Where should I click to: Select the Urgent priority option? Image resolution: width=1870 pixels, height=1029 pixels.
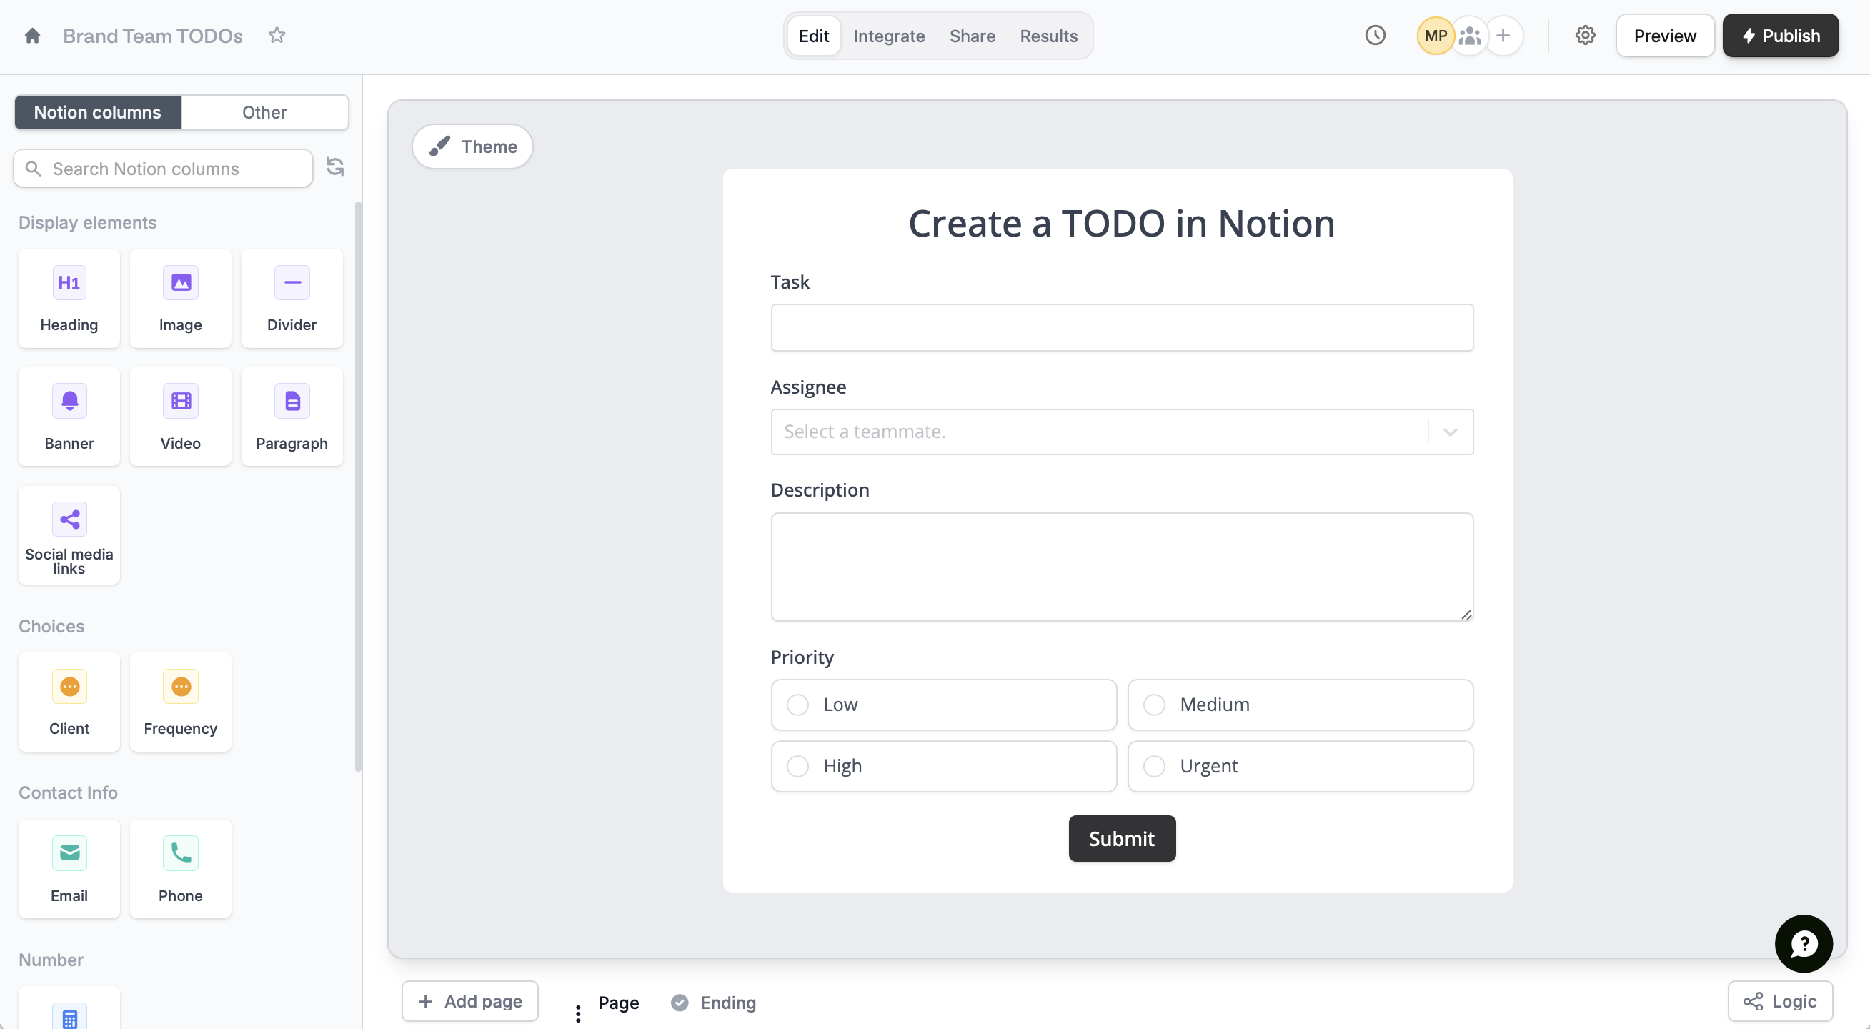point(1154,766)
